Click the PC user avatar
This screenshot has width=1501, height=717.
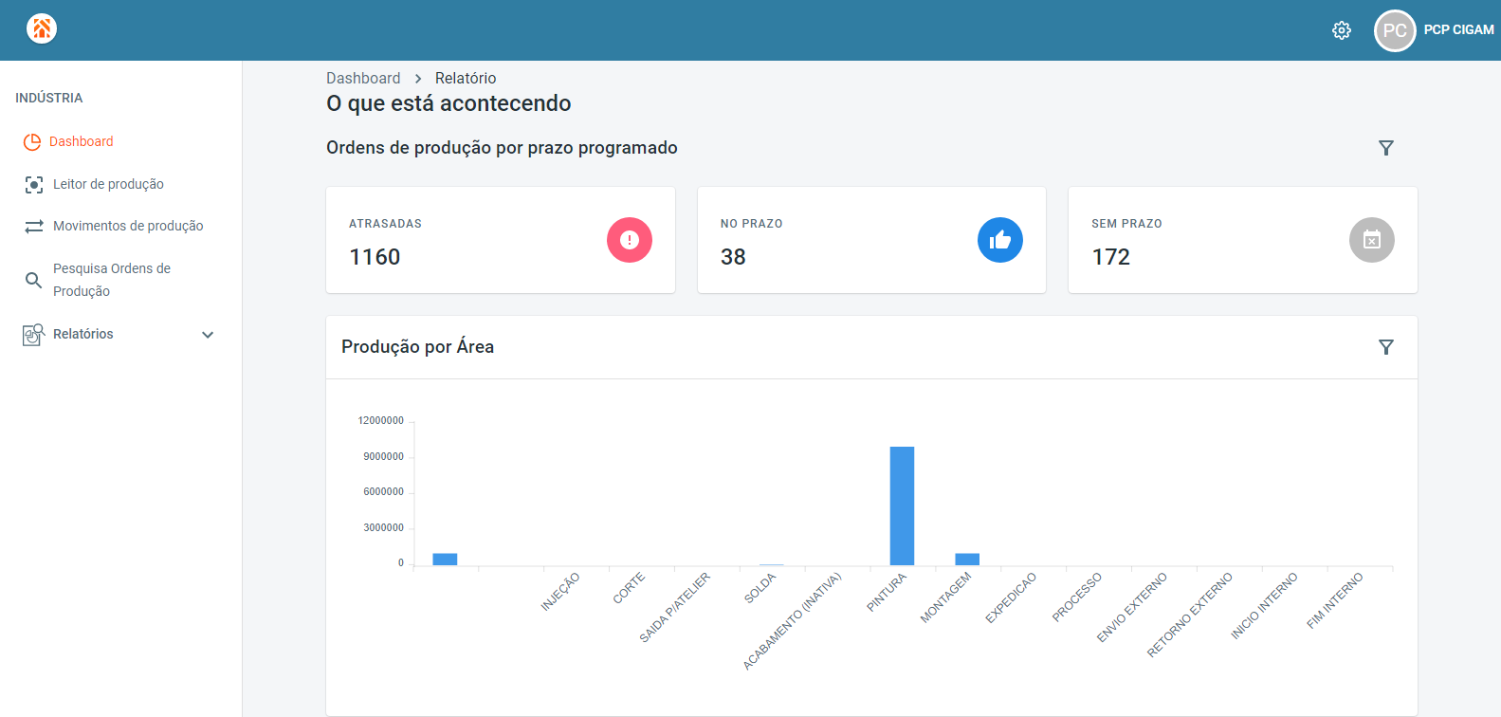1395,30
